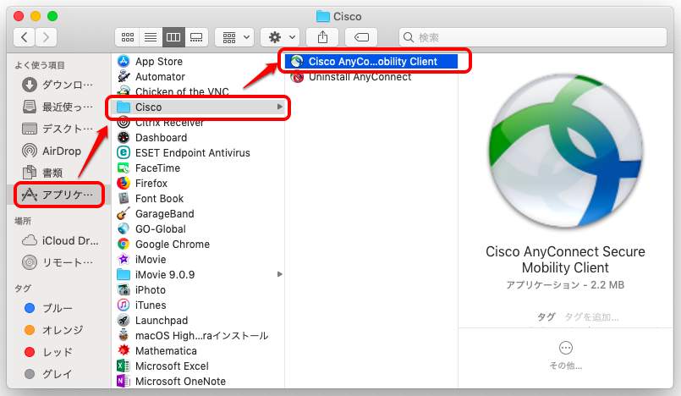Image resolution: width=681 pixels, height=396 pixels.
Task: Select Automator in the list
Action: tap(198, 76)
